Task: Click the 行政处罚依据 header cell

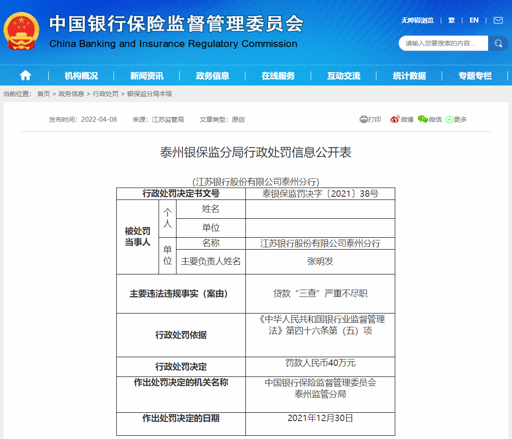Action: click(x=181, y=335)
